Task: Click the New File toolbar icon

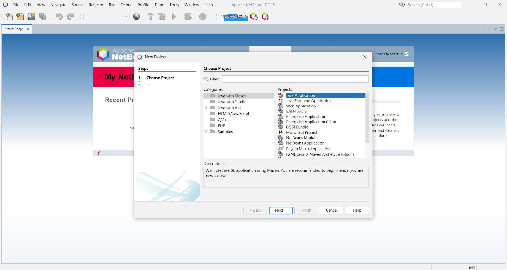Action: coord(10,16)
